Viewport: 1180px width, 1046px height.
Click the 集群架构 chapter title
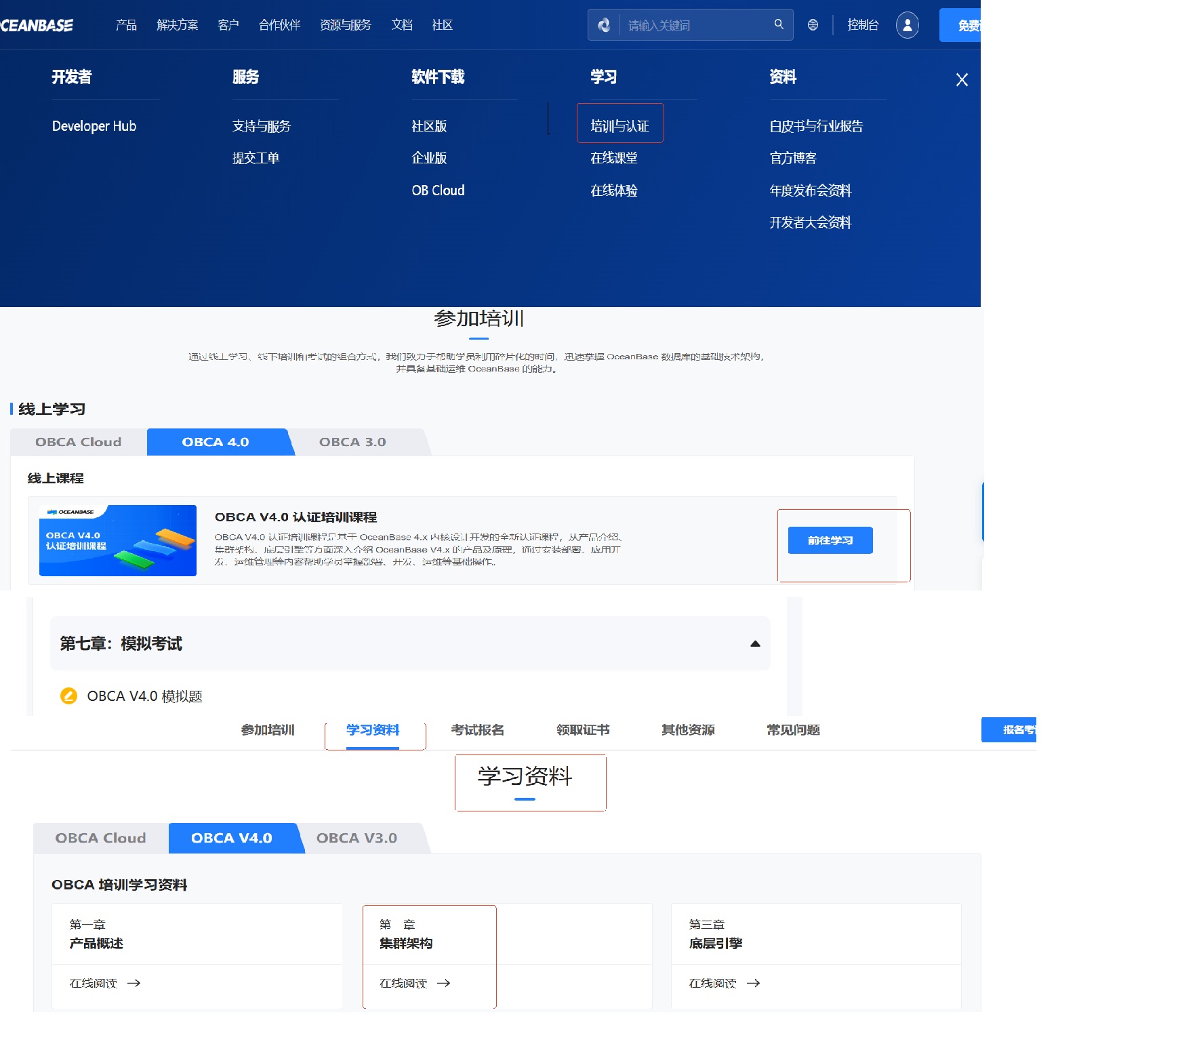(406, 944)
